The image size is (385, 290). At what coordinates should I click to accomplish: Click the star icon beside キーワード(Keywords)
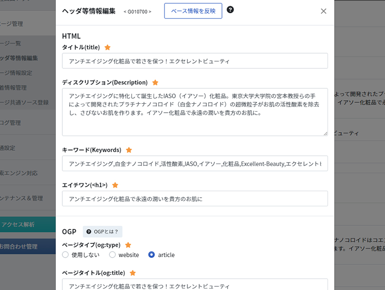pos(129,150)
